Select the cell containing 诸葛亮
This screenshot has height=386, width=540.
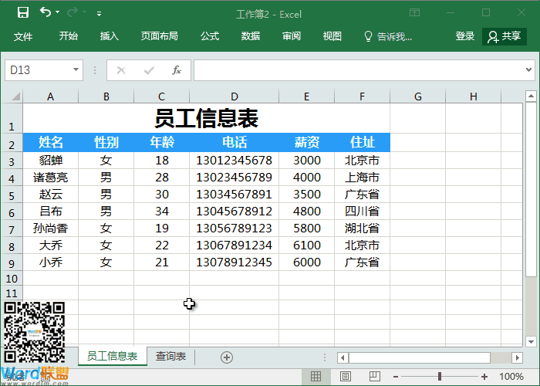click(x=51, y=178)
